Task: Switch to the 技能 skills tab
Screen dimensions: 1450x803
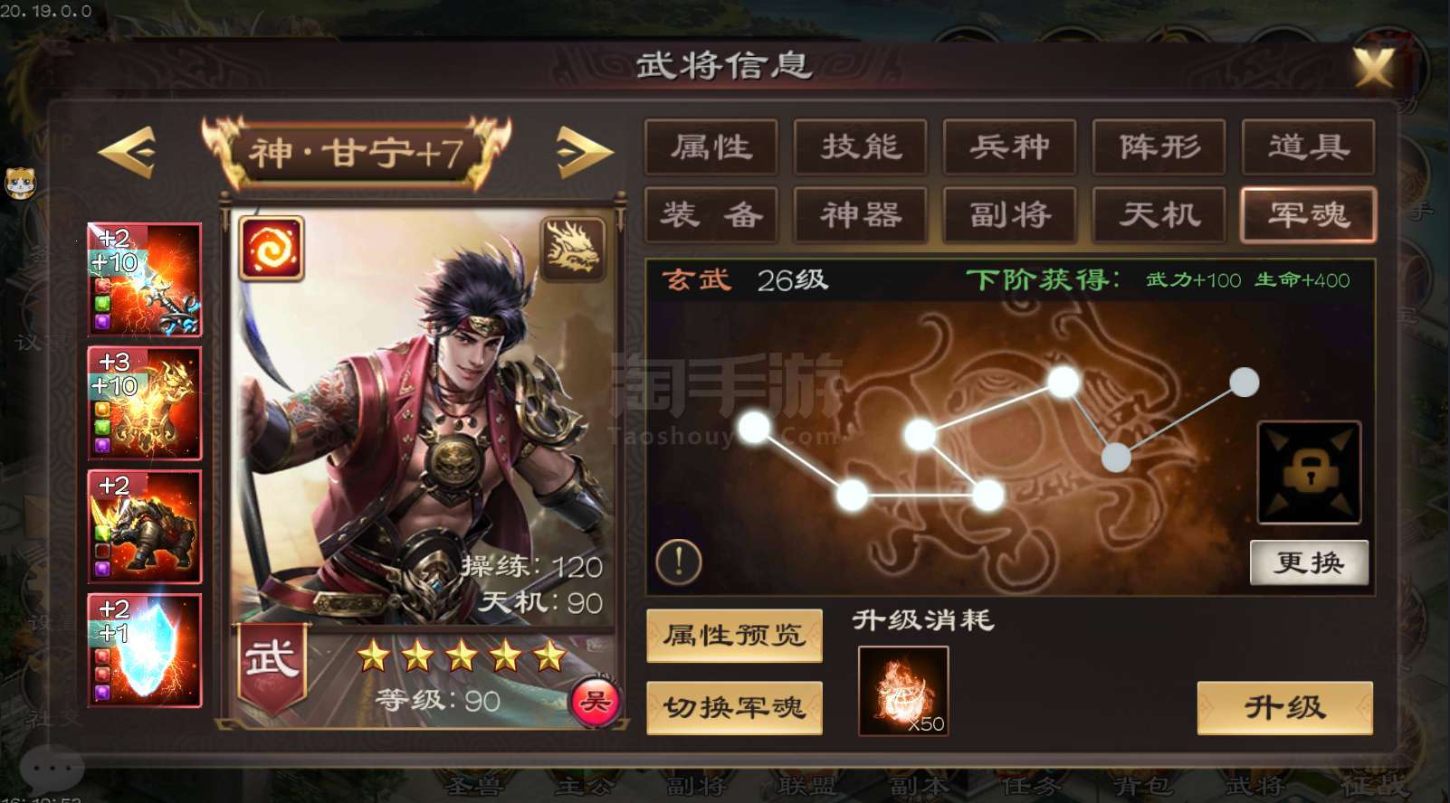Action: pyautogui.click(x=861, y=146)
